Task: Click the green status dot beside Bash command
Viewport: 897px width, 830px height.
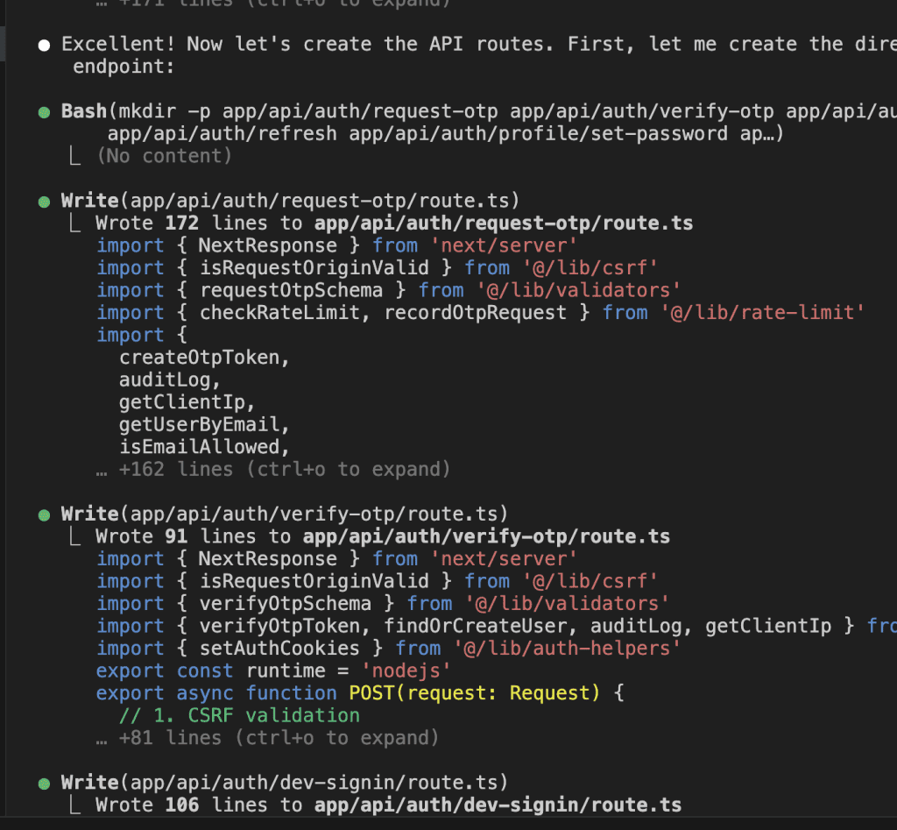Action: click(44, 112)
